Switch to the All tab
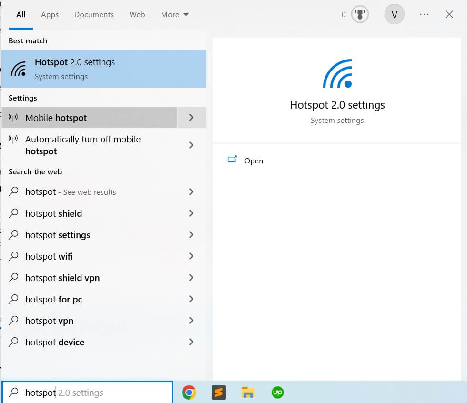 [x=21, y=15]
